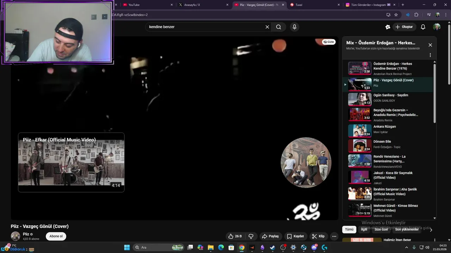Close the Piiz - Vazgeç Gönül tab
The height and width of the screenshot is (253, 451).
(283, 5)
